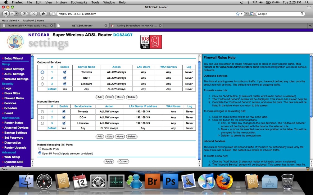
Task: Open back/forward history dropdown arrow
Action: coord(17,14)
